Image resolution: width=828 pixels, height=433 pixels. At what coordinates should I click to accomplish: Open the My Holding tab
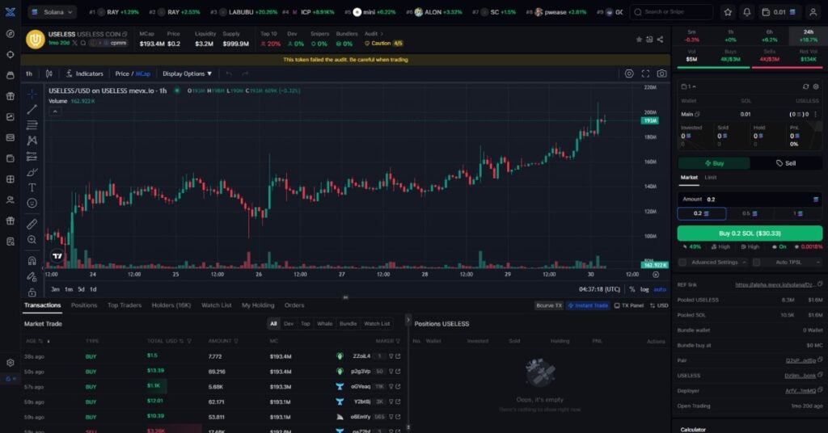tap(258, 305)
